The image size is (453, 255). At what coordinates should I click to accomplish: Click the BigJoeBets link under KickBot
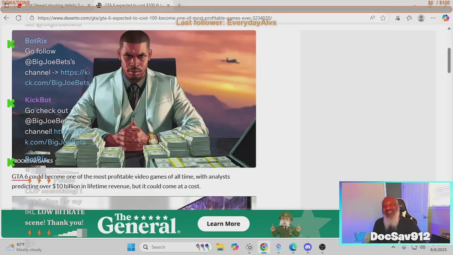coord(55,137)
